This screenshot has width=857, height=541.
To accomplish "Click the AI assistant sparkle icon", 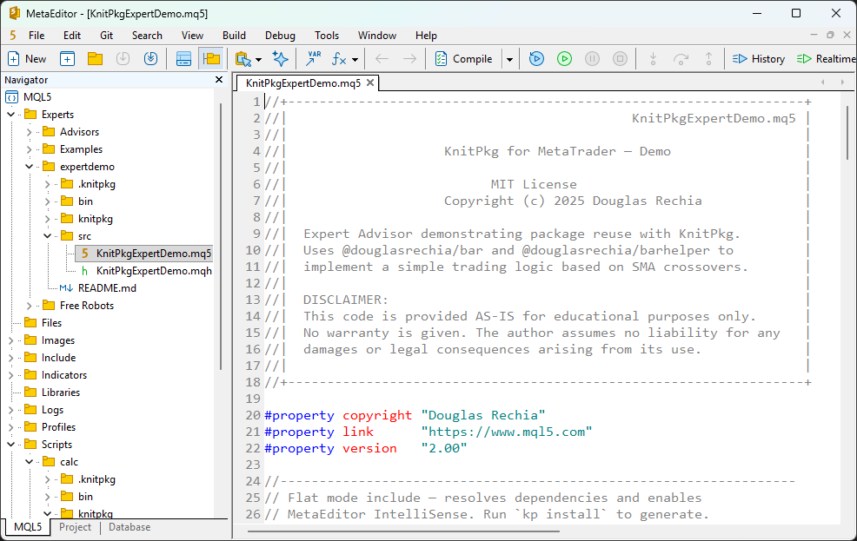I will 280,59.
